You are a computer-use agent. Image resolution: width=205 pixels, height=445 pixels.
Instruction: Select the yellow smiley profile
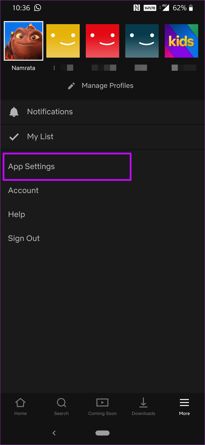pos(63,41)
